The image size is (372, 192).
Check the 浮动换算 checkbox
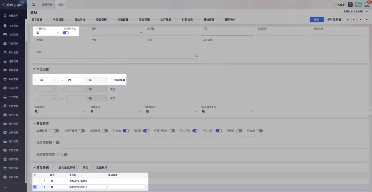pyautogui.click(x=111, y=80)
